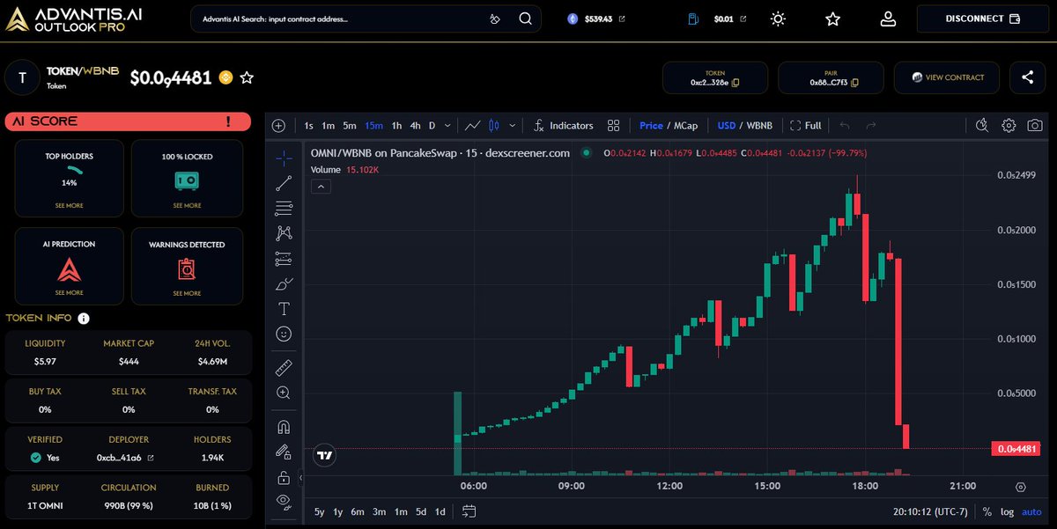
Task: Click the undo arrow in chart toolbar
Action: point(845,126)
